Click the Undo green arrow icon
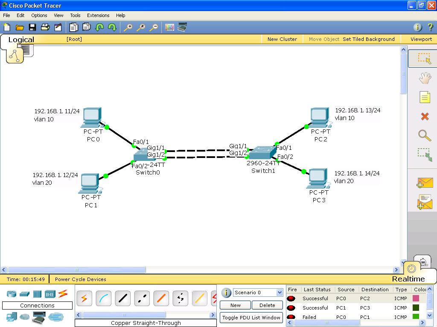Viewport: 437px width, 327px height. point(99,27)
